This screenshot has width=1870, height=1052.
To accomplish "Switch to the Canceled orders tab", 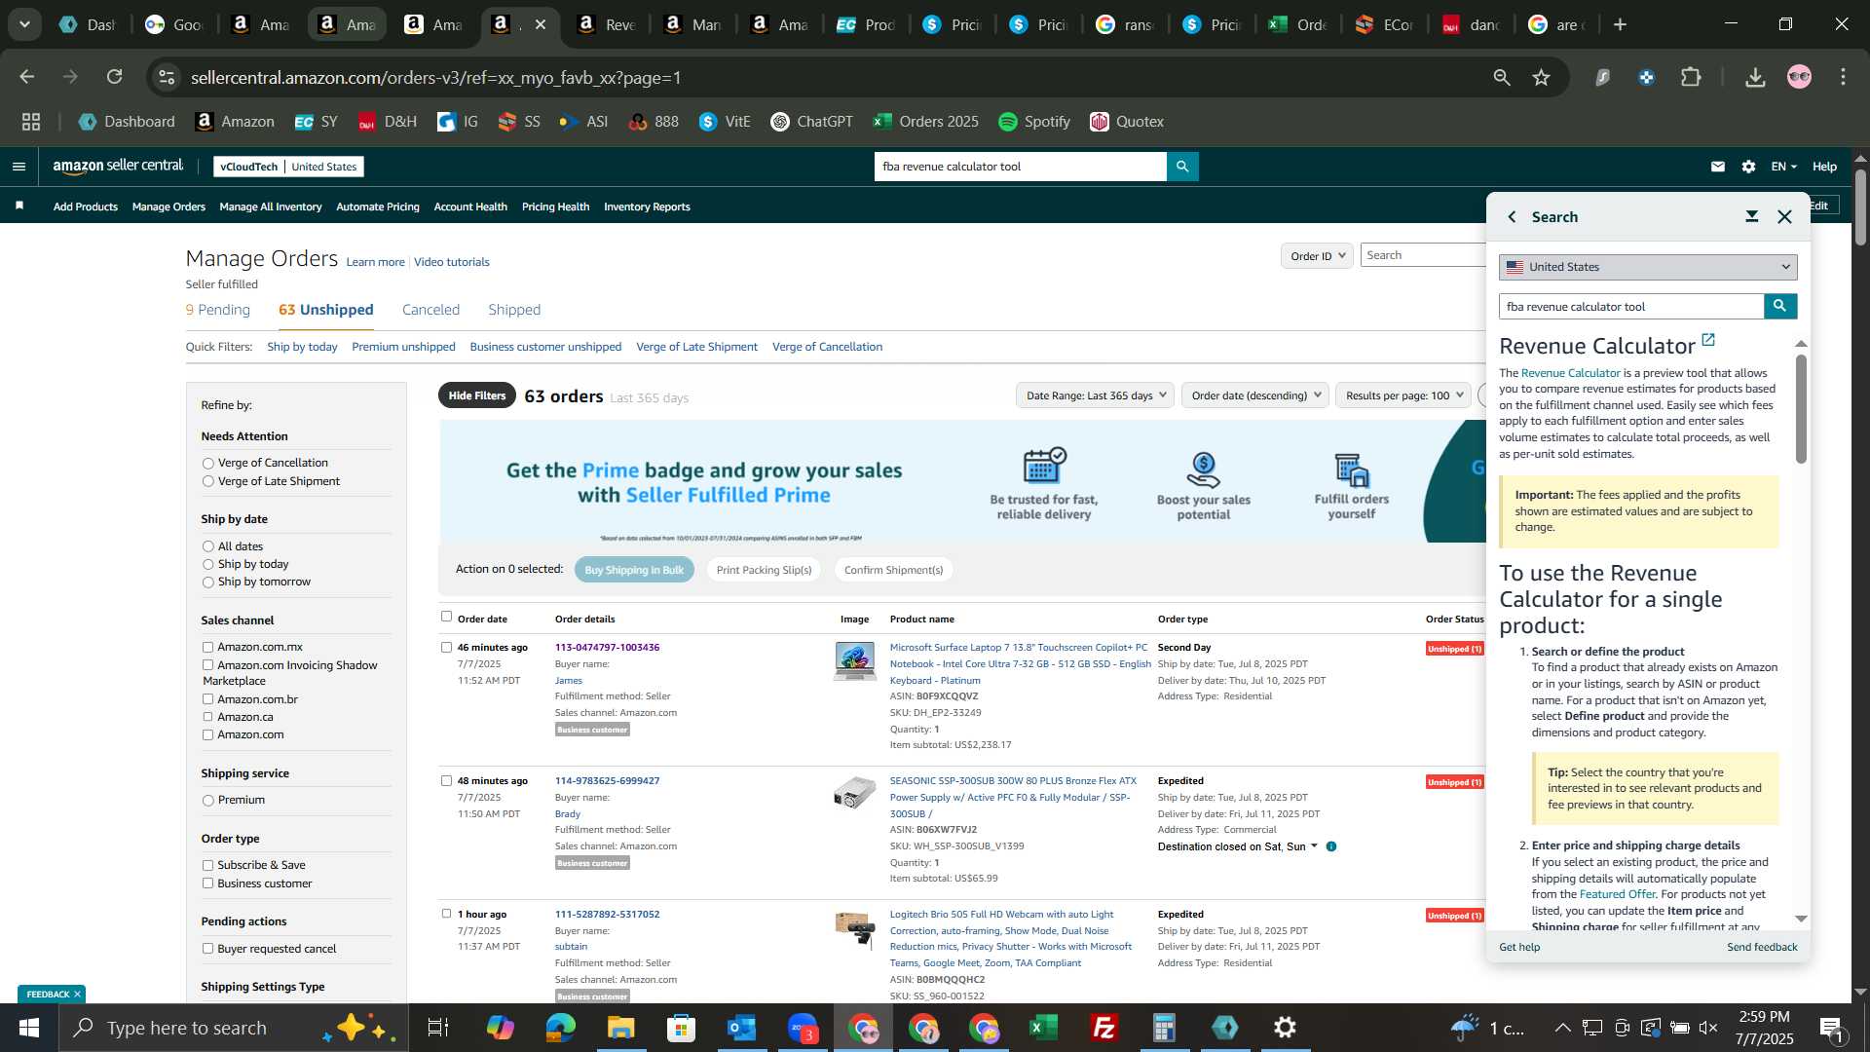I will (430, 310).
